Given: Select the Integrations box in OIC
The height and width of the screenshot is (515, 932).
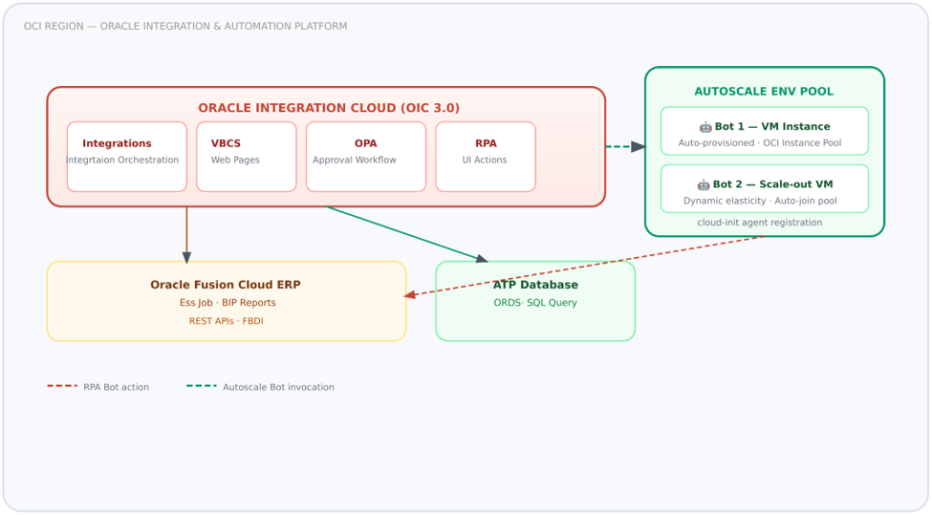Looking at the screenshot, I should click(x=127, y=157).
